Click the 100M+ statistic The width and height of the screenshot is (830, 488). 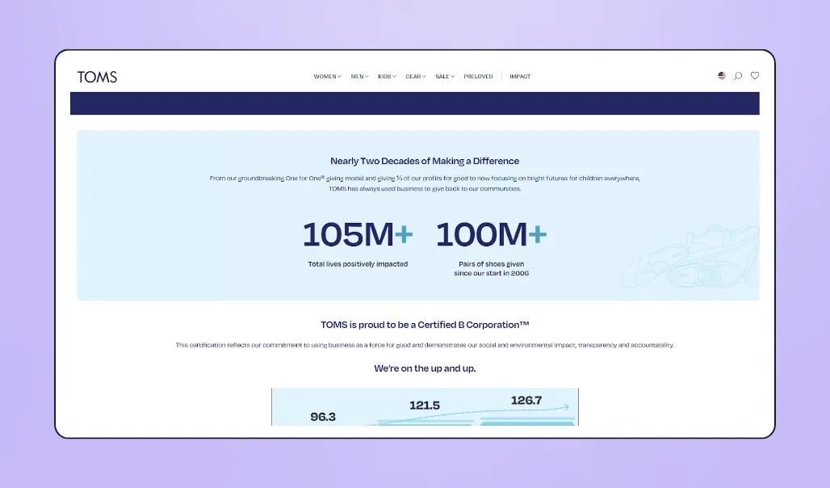491,234
